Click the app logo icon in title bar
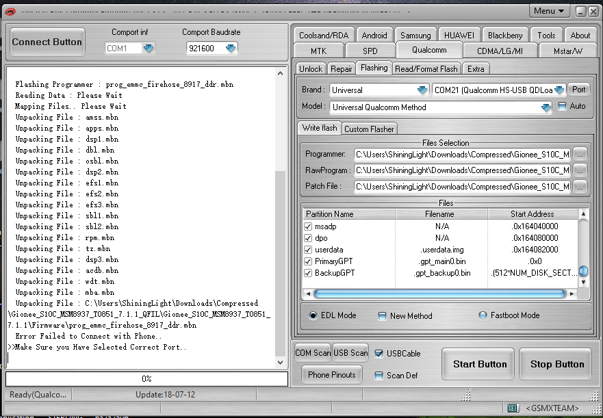603x418 pixels. click(x=10, y=12)
